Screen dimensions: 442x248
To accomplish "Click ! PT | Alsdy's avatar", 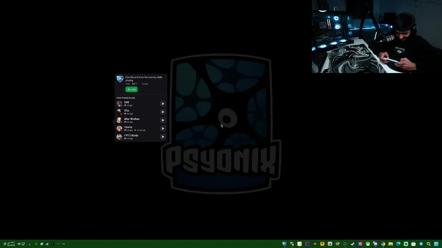I will [x=119, y=137].
